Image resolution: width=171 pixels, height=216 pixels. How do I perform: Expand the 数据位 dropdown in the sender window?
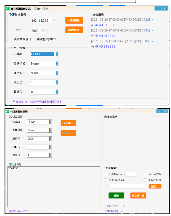click(x=51, y=147)
